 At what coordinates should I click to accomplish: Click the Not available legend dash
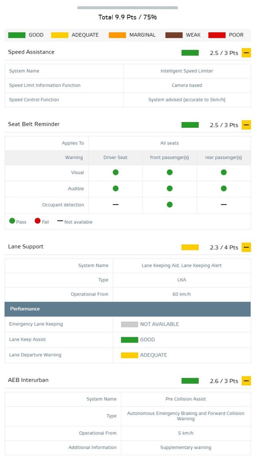[60, 221]
